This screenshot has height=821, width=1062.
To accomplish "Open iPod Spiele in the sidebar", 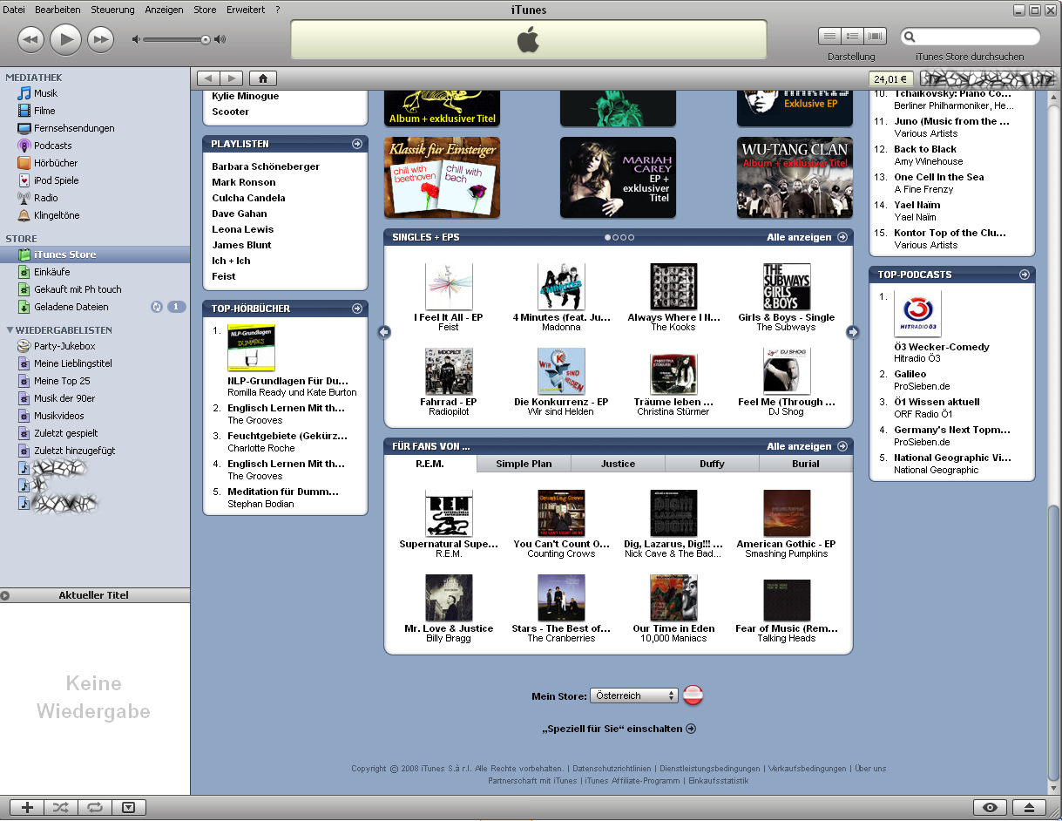I will click(x=56, y=180).
